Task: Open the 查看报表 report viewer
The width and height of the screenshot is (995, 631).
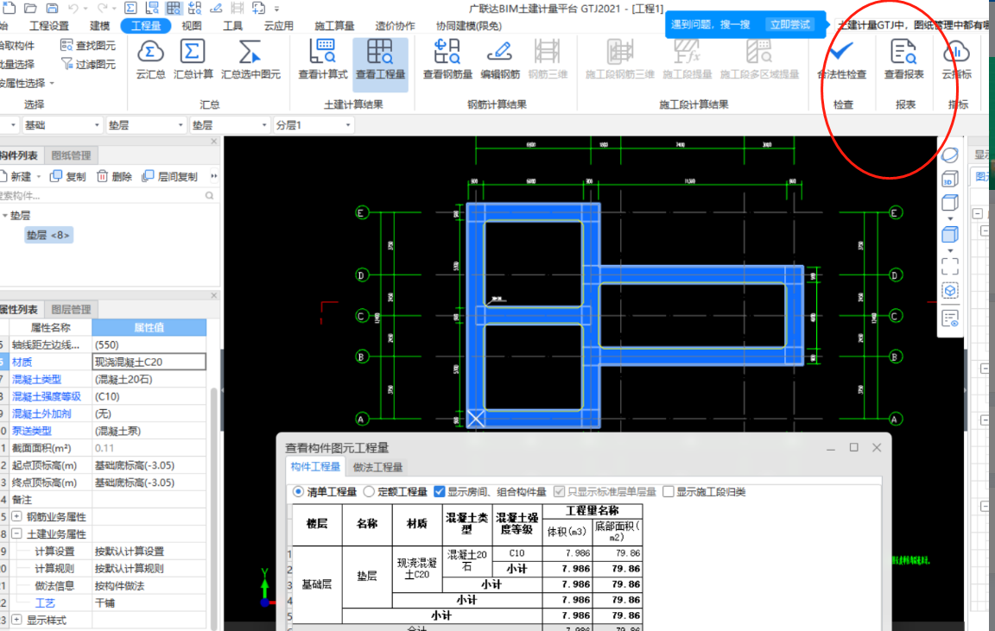Action: tap(903, 59)
